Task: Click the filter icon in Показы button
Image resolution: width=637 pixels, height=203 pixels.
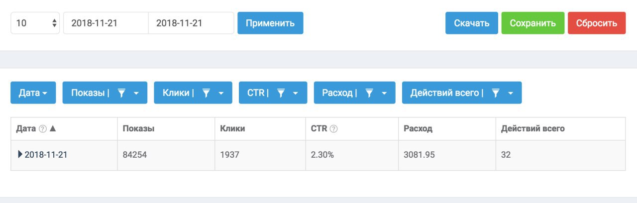Action: click(x=122, y=93)
